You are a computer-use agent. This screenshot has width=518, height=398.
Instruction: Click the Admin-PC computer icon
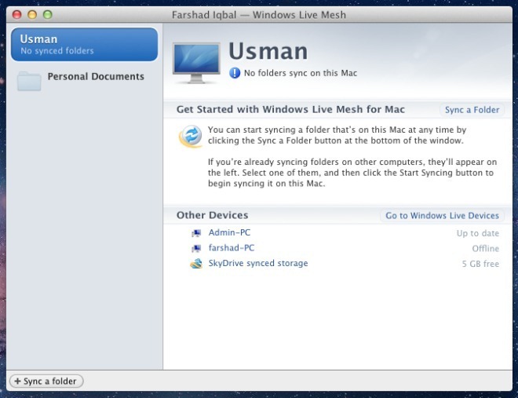[196, 233]
